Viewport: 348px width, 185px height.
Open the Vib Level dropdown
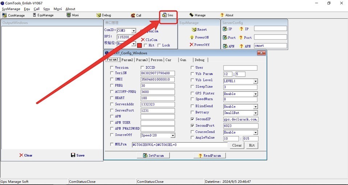pos(255,81)
